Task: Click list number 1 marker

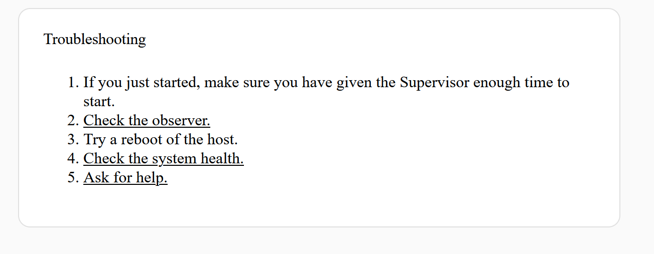Action: tap(73, 82)
